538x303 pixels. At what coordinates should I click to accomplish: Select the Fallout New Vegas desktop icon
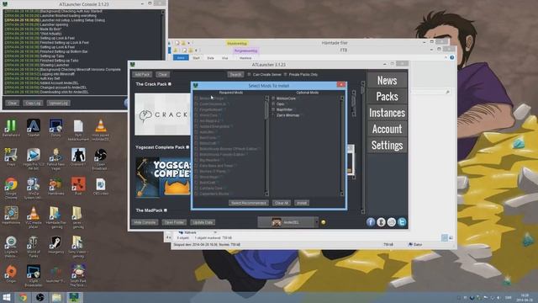point(55,158)
